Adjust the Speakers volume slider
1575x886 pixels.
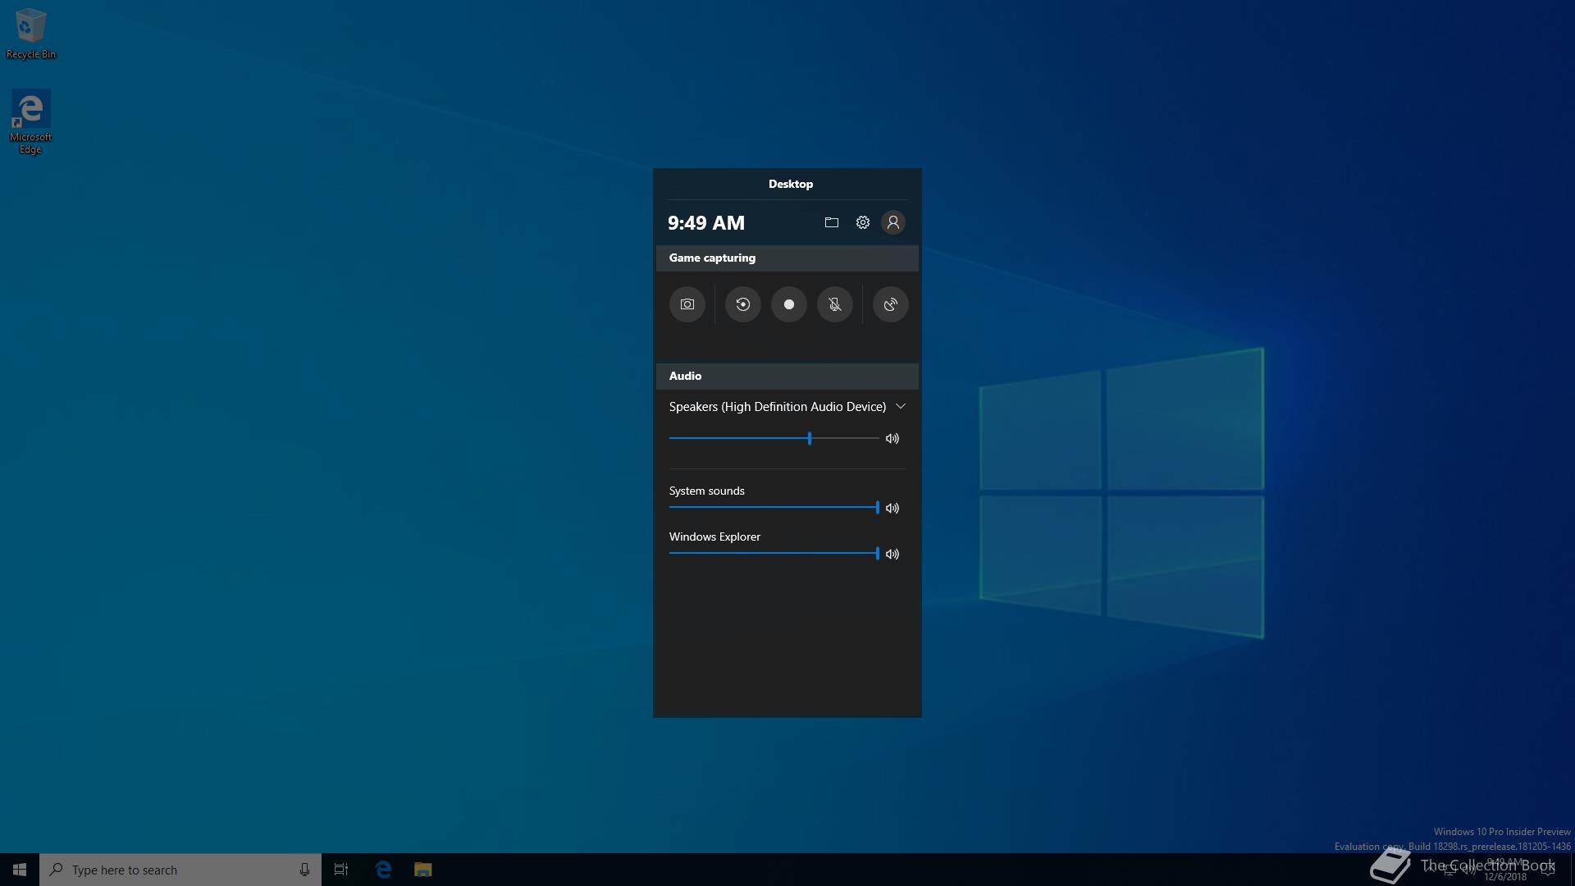(774, 439)
